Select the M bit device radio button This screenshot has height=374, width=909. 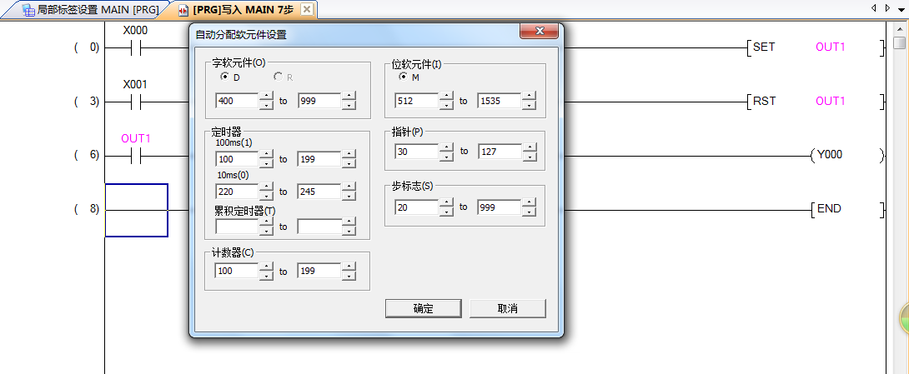point(404,77)
